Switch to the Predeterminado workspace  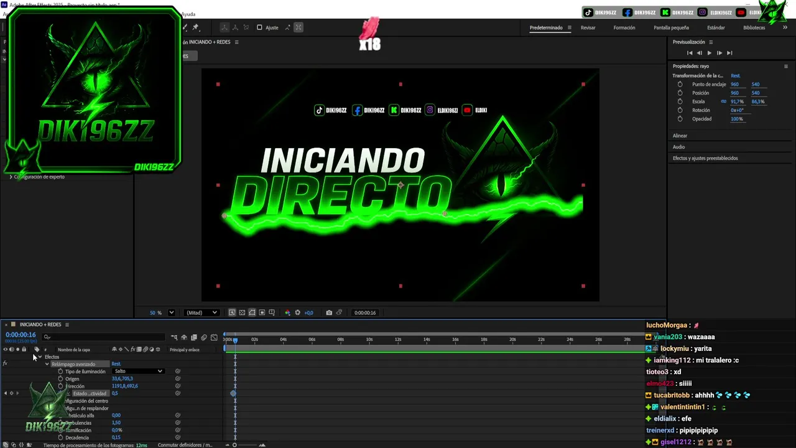pos(546,27)
